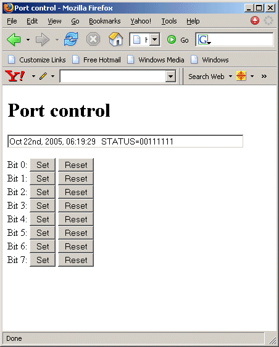Click the Google search box
Screen dimensions: 279x347
235,40
